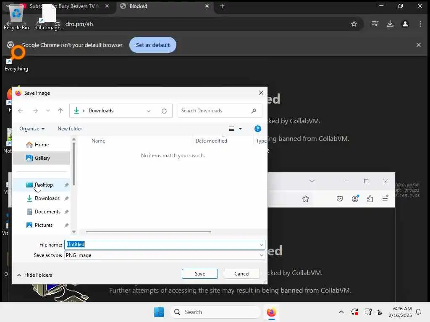Open the Organize menu

(32, 129)
